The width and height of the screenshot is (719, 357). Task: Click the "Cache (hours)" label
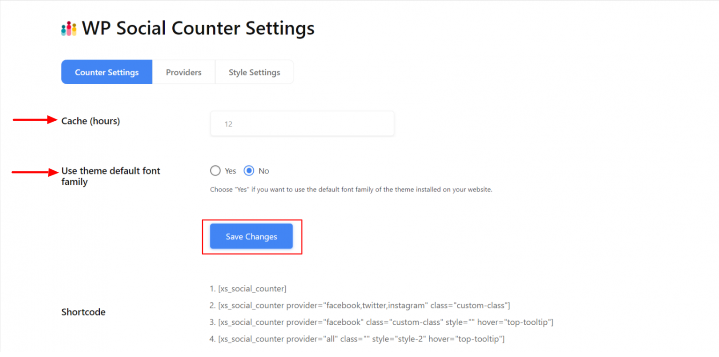[x=90, y=121]
